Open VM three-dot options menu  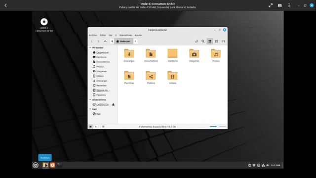pyautogui.click(x=289, y=5)
